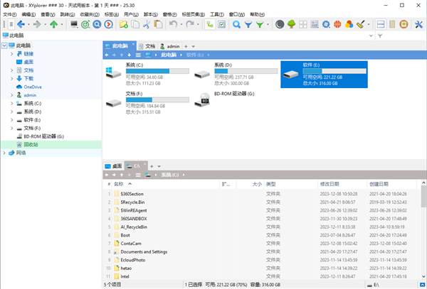This screenshot has height=289, width=427.
Task: Click the paintbrush toolbar icon
Action: pos(361,24)
